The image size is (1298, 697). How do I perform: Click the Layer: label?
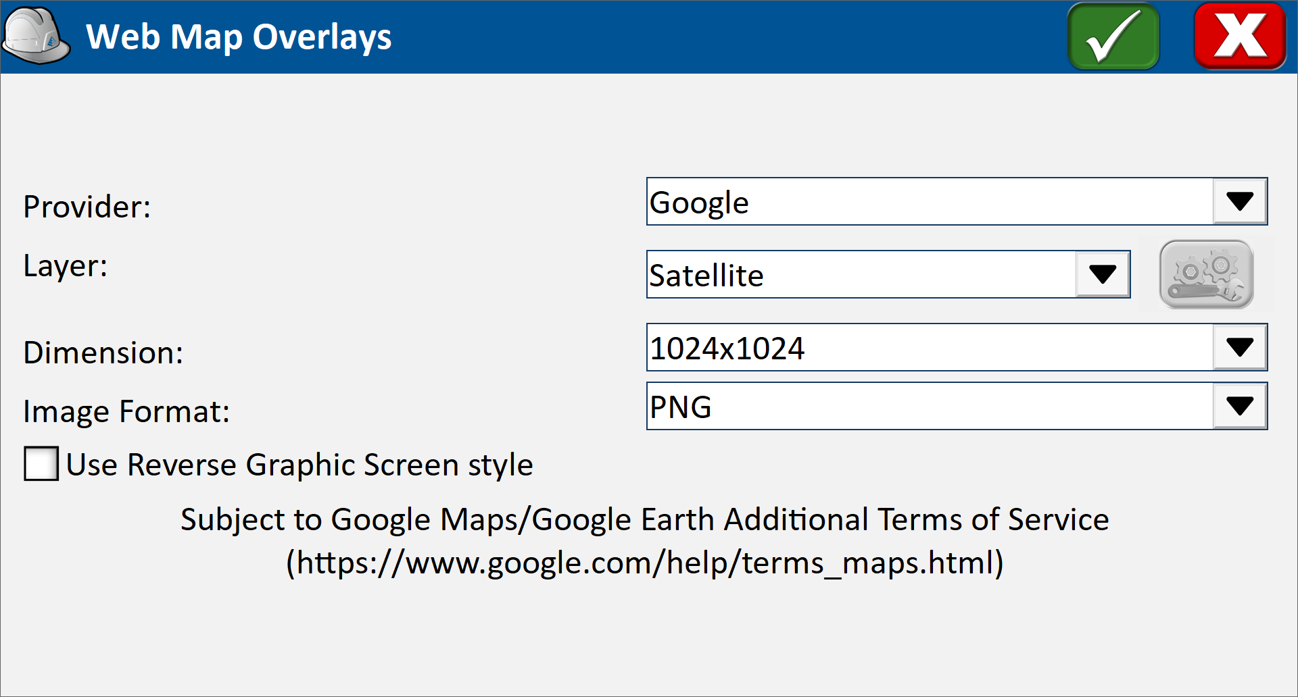(66, 266)
